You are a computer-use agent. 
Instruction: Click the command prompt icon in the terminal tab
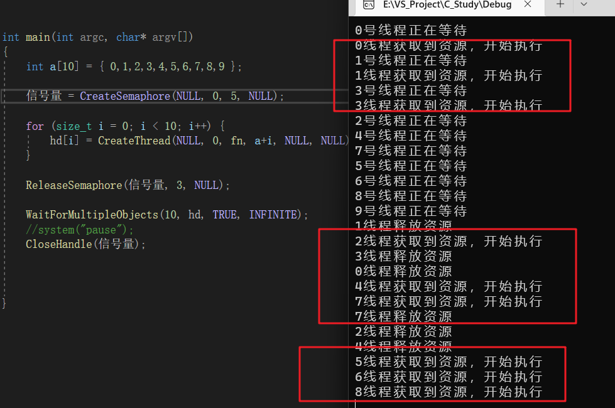pyautogui.click(x=369, y=5)
